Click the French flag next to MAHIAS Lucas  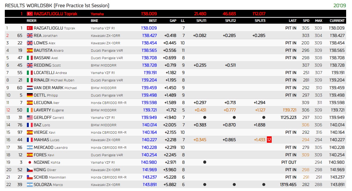(x=30, y=140)
